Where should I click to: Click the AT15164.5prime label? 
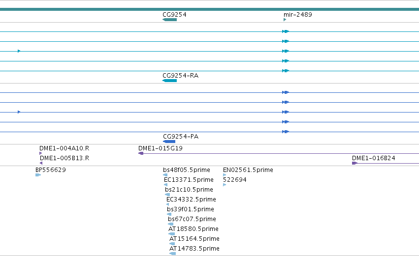click(x=194, y=238)
